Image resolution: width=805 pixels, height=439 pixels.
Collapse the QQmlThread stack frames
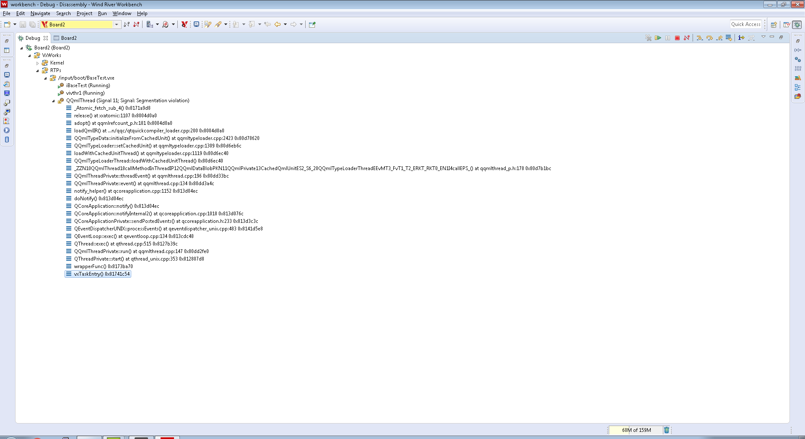click(53, 101)
